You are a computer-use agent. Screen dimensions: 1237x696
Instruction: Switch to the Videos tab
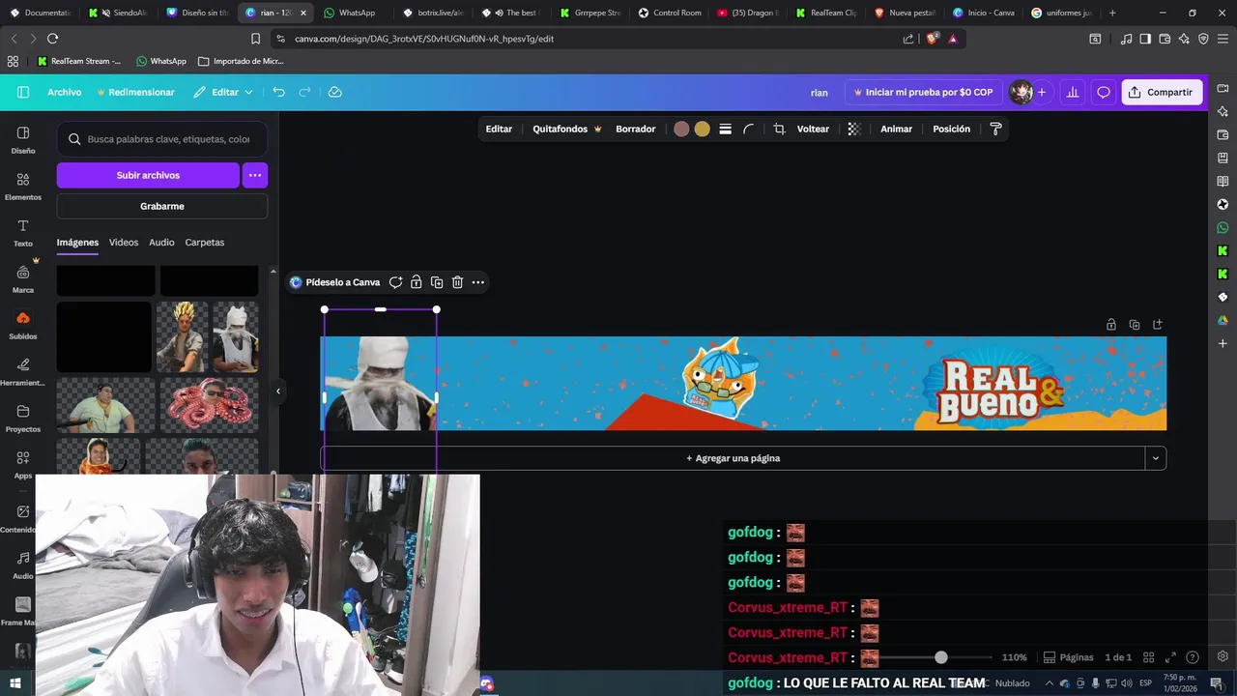pyautogui.click(x=124, y=243)
